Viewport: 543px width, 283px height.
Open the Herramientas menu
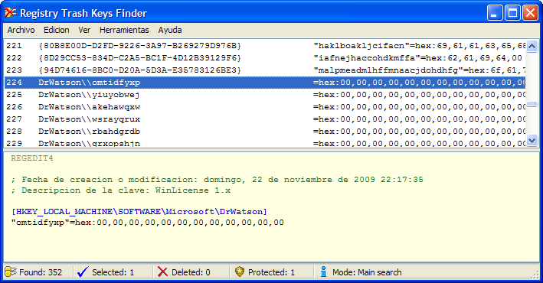(x=124, y=30)
